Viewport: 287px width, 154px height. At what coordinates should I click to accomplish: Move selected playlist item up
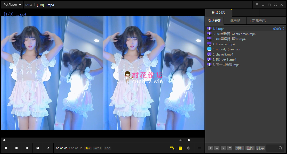(x=217, y=148)
